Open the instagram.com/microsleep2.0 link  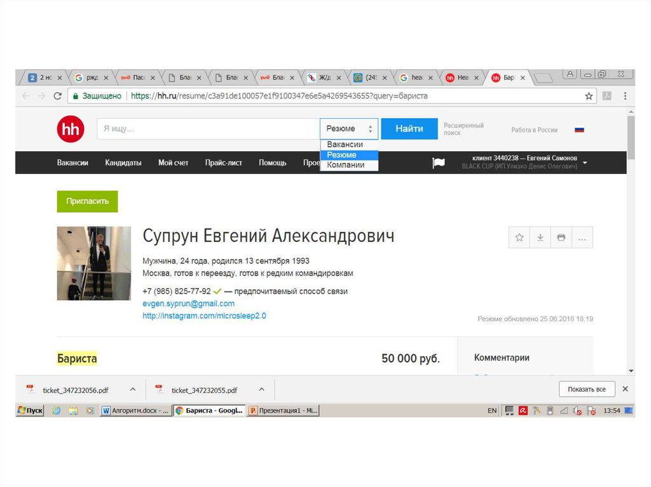[204, 316]
